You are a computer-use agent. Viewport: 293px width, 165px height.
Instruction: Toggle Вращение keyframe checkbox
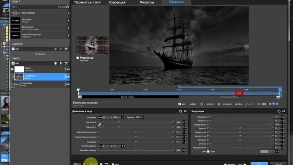pyautogui.click(x=98, y=142)
